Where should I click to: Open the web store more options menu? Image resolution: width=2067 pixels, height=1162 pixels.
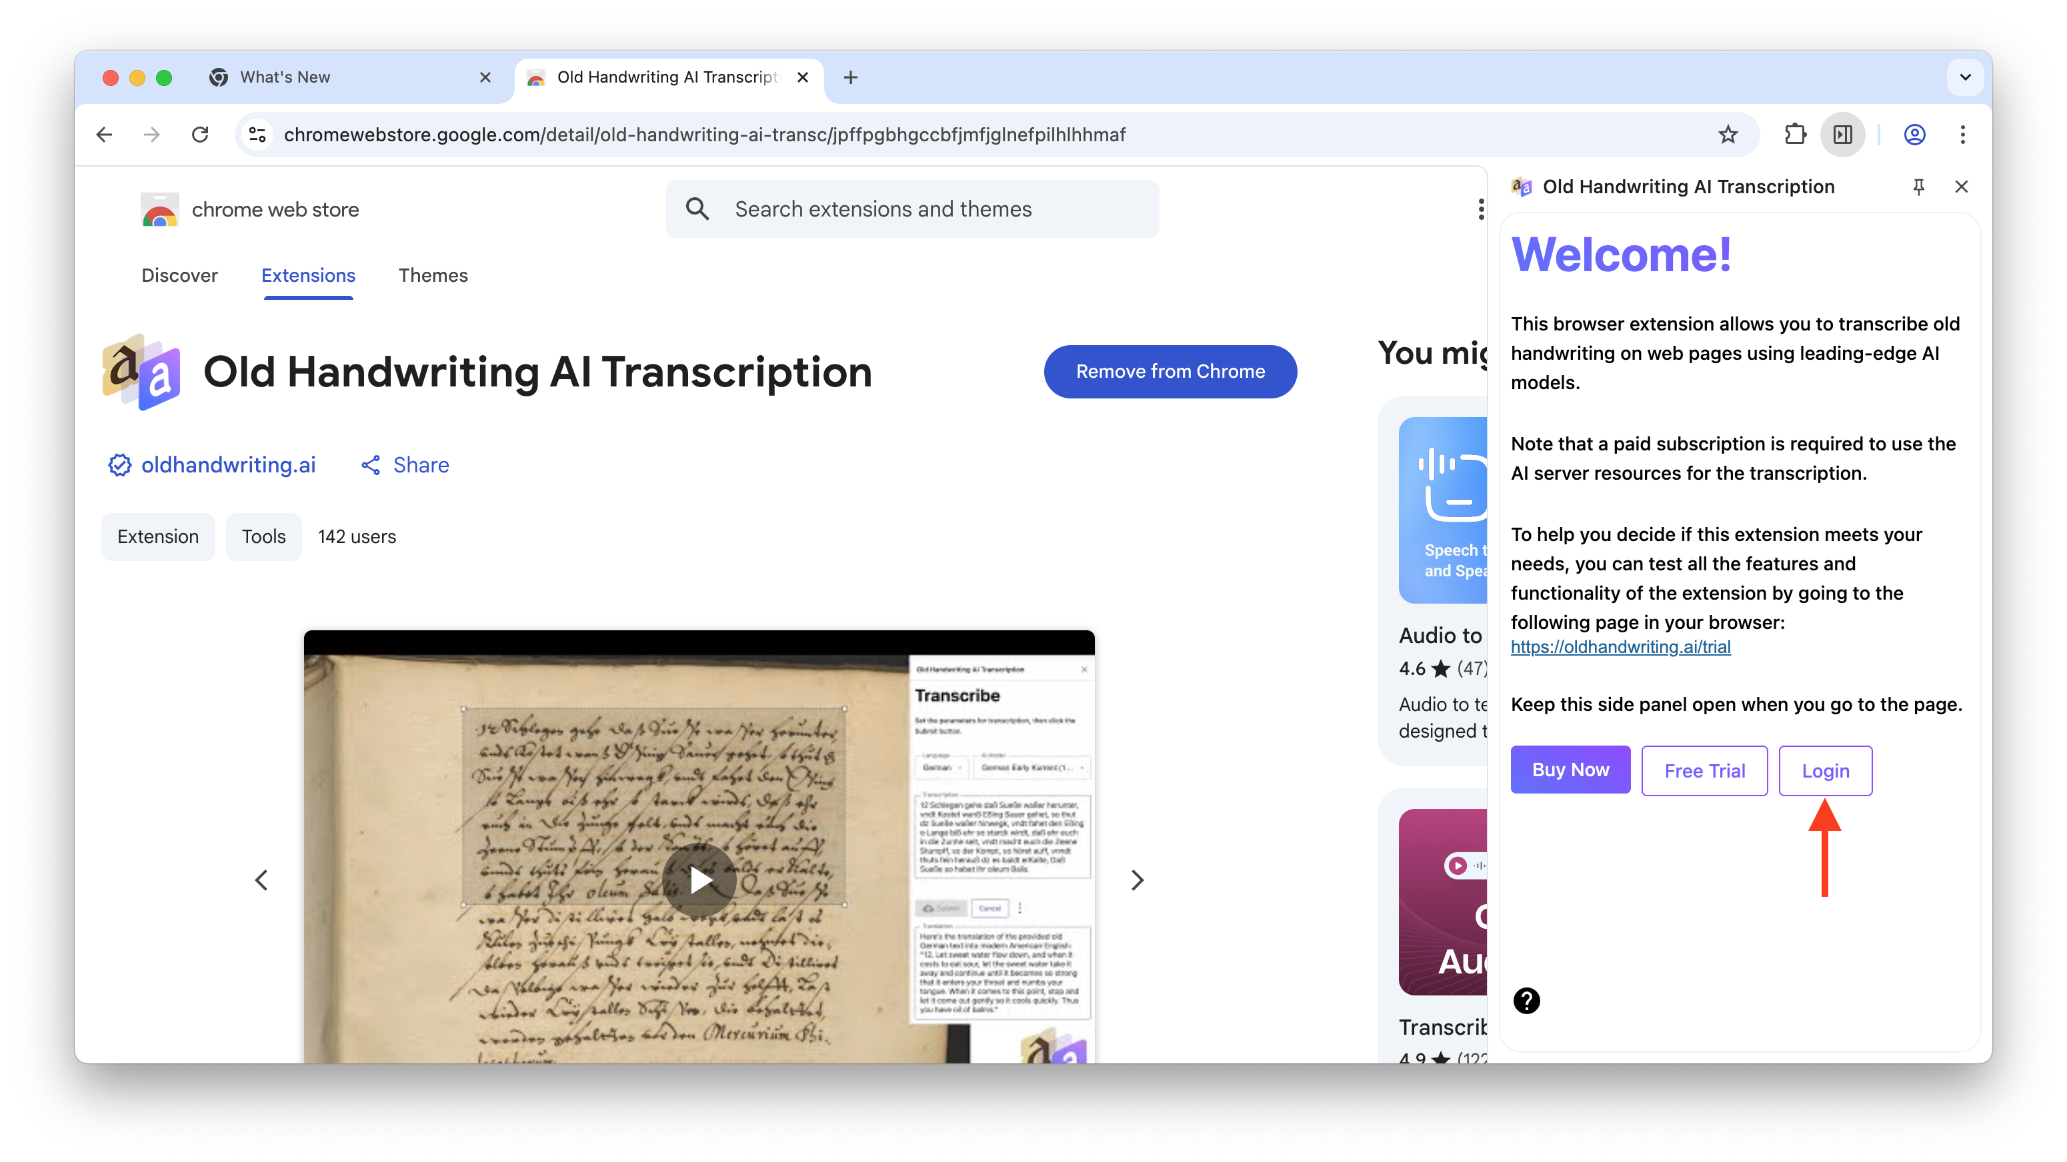tap(1480, 209)
